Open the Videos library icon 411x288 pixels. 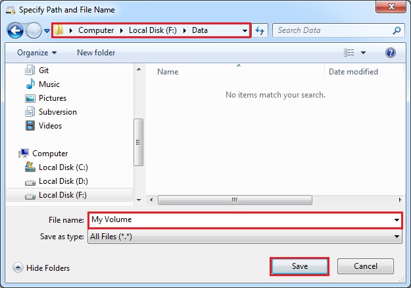pos(30,126)
